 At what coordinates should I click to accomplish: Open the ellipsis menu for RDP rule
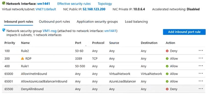pos(201,58)
